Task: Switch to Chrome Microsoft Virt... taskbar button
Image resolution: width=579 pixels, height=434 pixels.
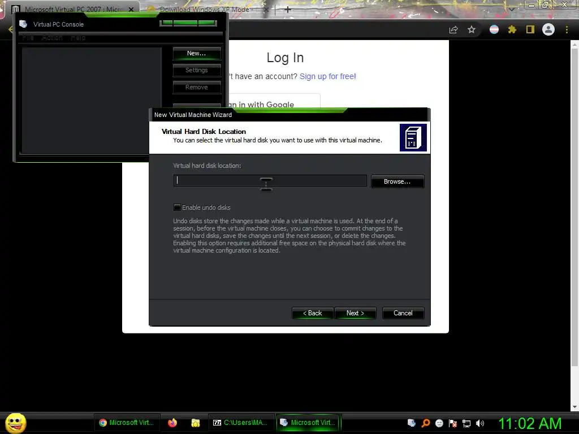Action: [127, 423]
